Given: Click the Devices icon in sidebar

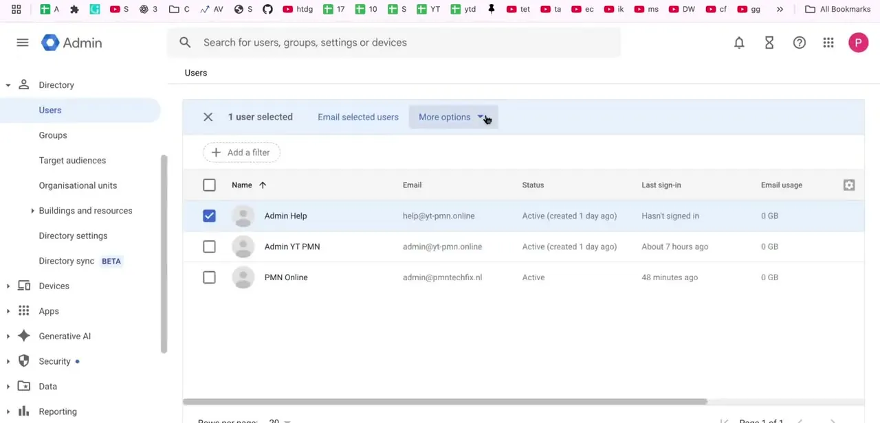Looking at the screenshot, I should tap(24, 286).
